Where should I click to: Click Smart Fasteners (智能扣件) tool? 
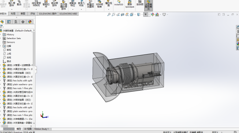click(46, 4)
